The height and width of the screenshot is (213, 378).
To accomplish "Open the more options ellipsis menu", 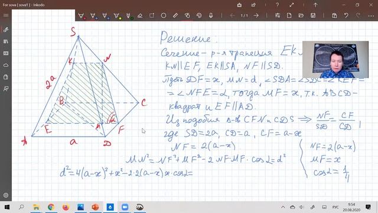I will coord(371,16).
